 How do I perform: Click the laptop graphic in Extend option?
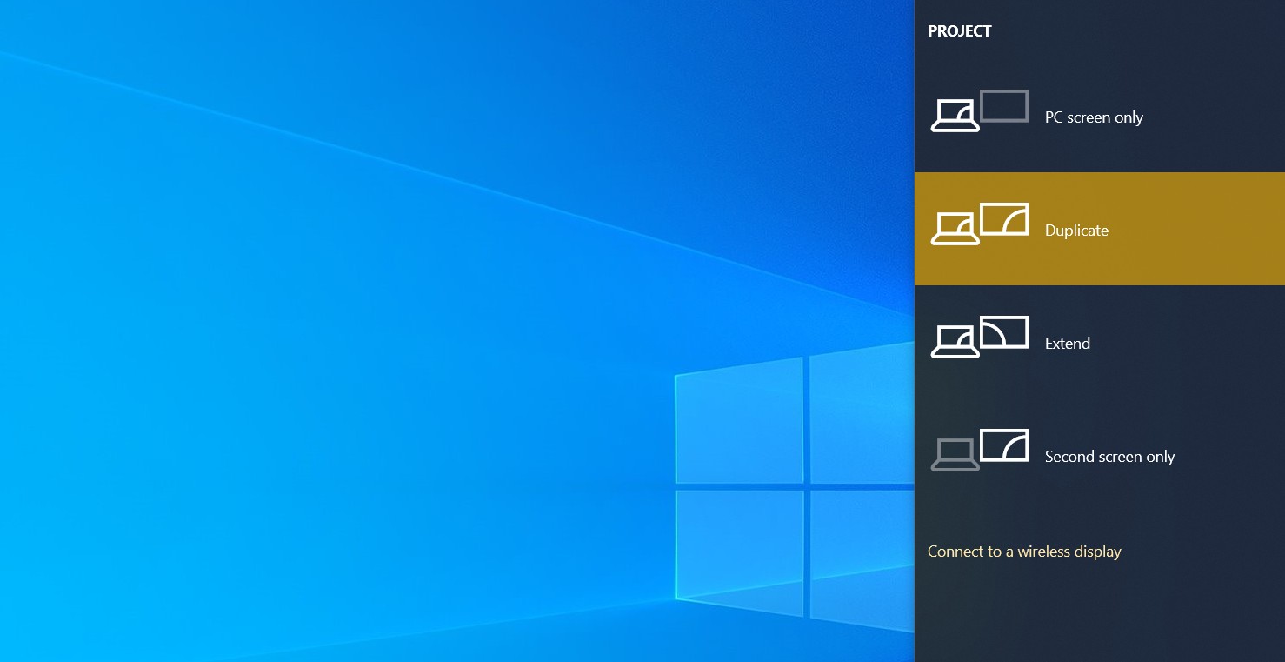click(x=955, y=341)
